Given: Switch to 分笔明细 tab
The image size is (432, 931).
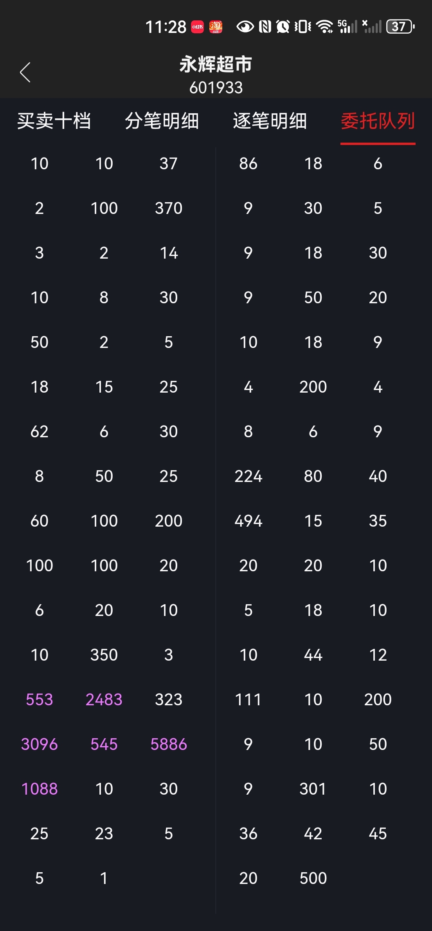Looking at the screenshot, I should coord(162,121).
